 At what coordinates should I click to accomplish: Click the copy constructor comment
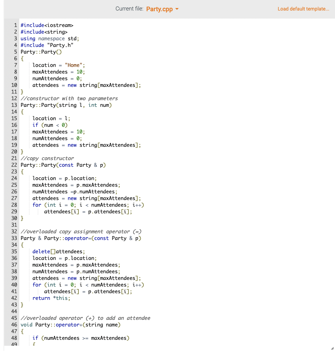click(47, 158)
